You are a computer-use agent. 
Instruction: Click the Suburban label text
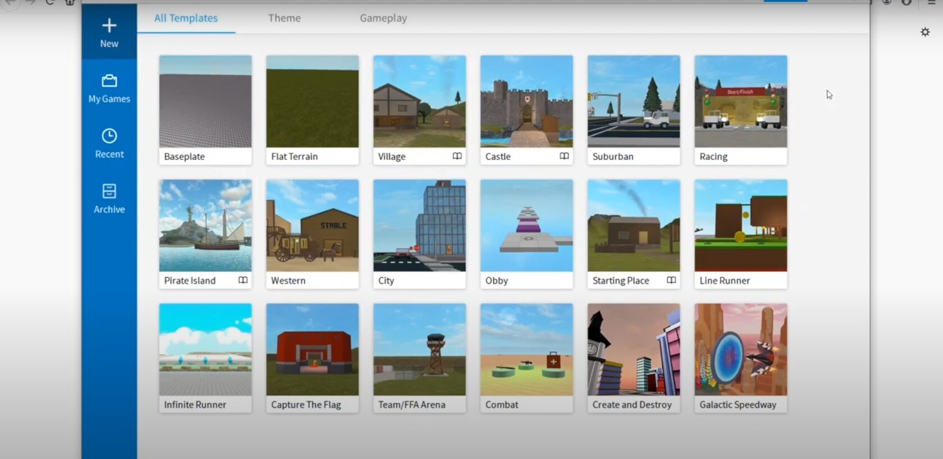click(x=613, y=156)
